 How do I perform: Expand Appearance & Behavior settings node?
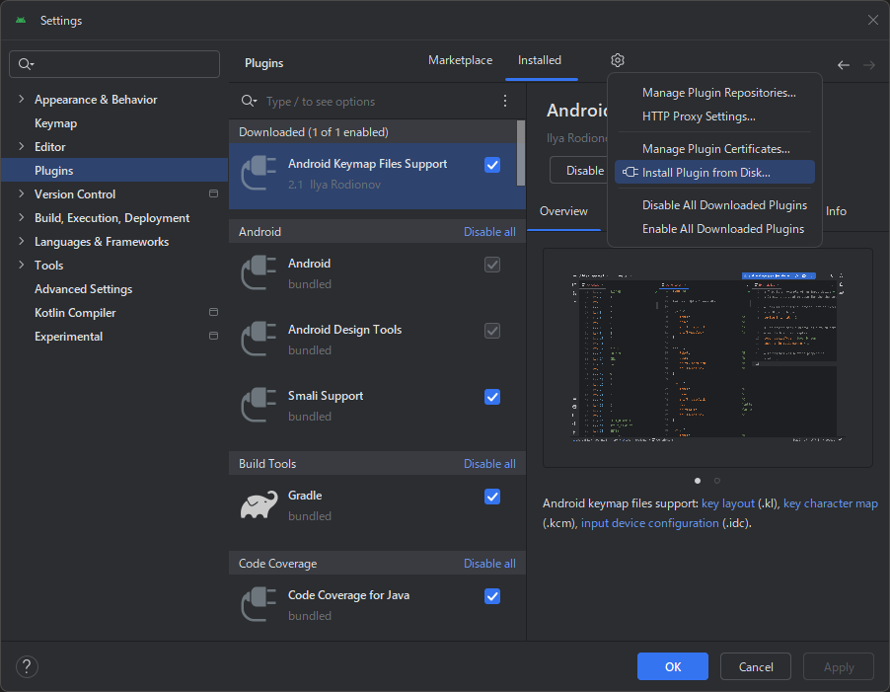[x=22, y=100]
